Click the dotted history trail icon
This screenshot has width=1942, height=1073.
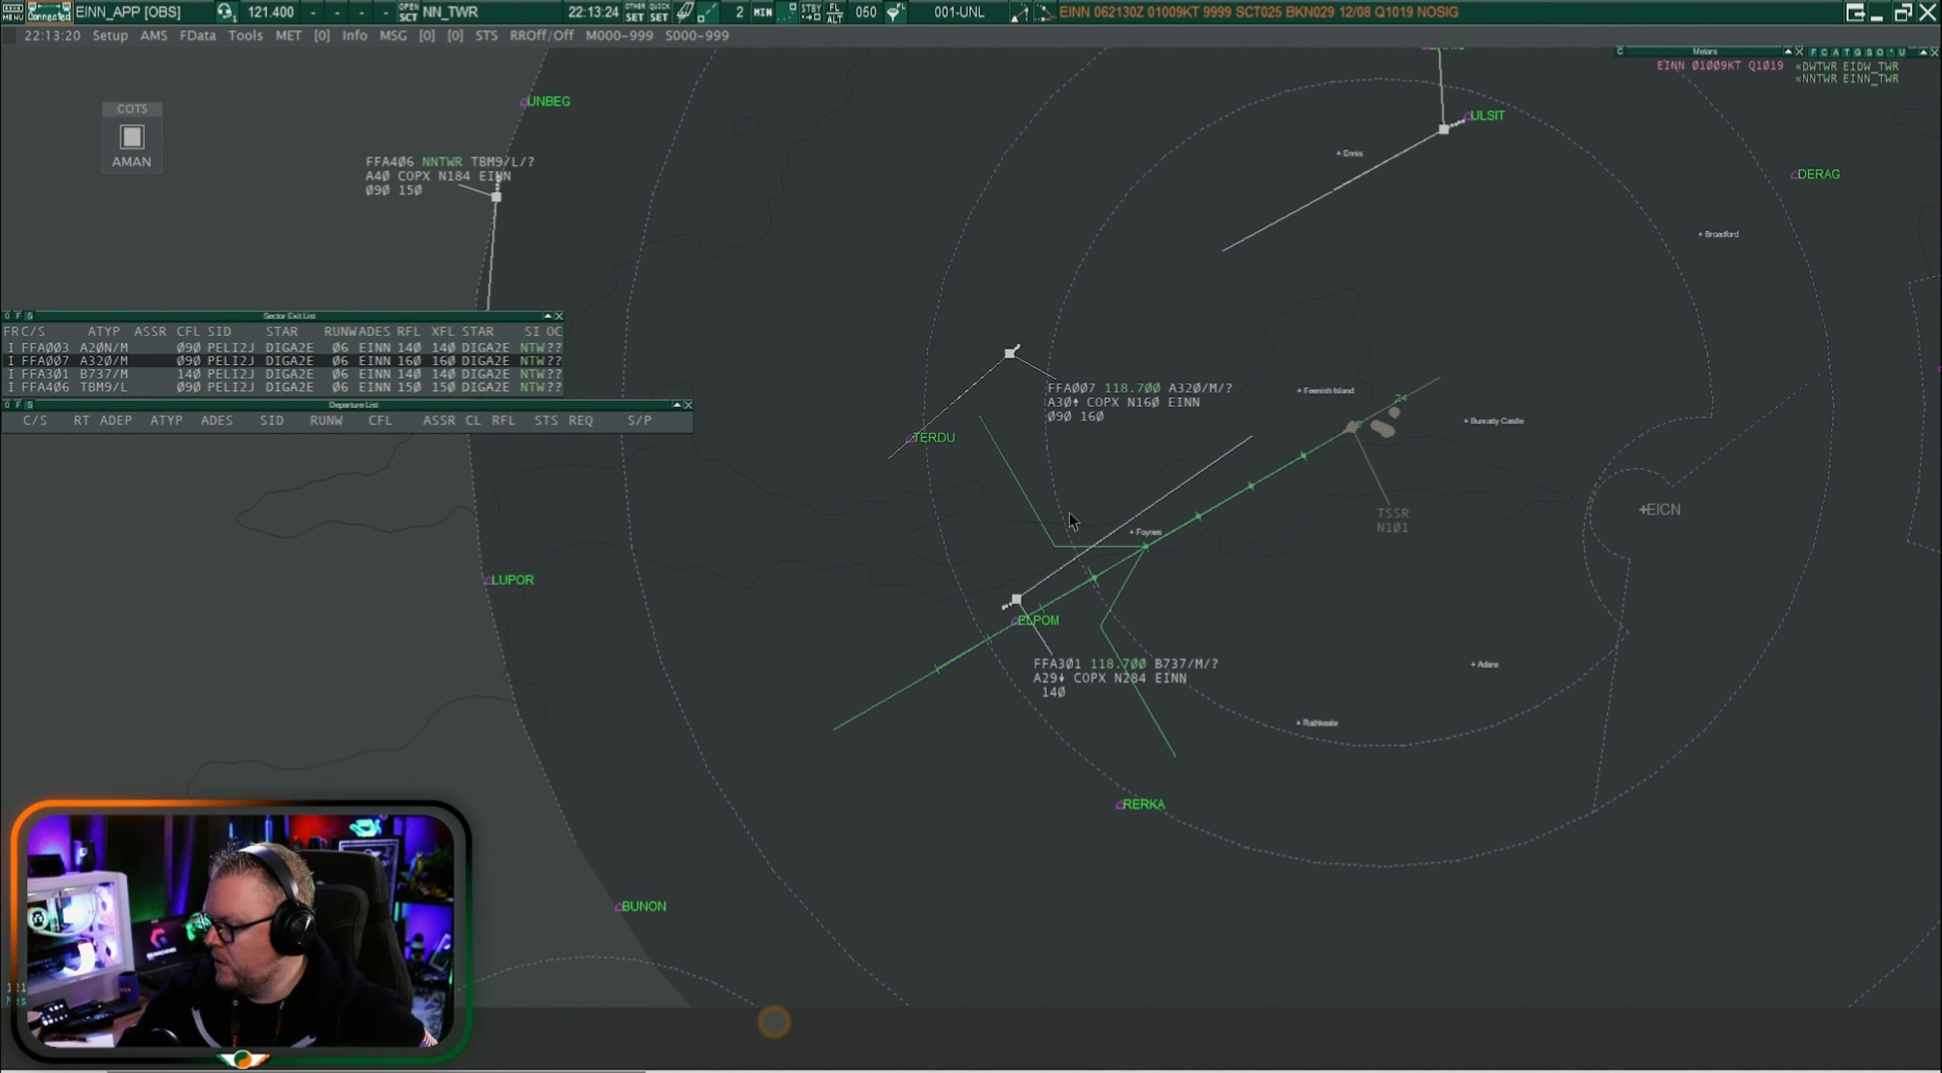coord(787,12)
